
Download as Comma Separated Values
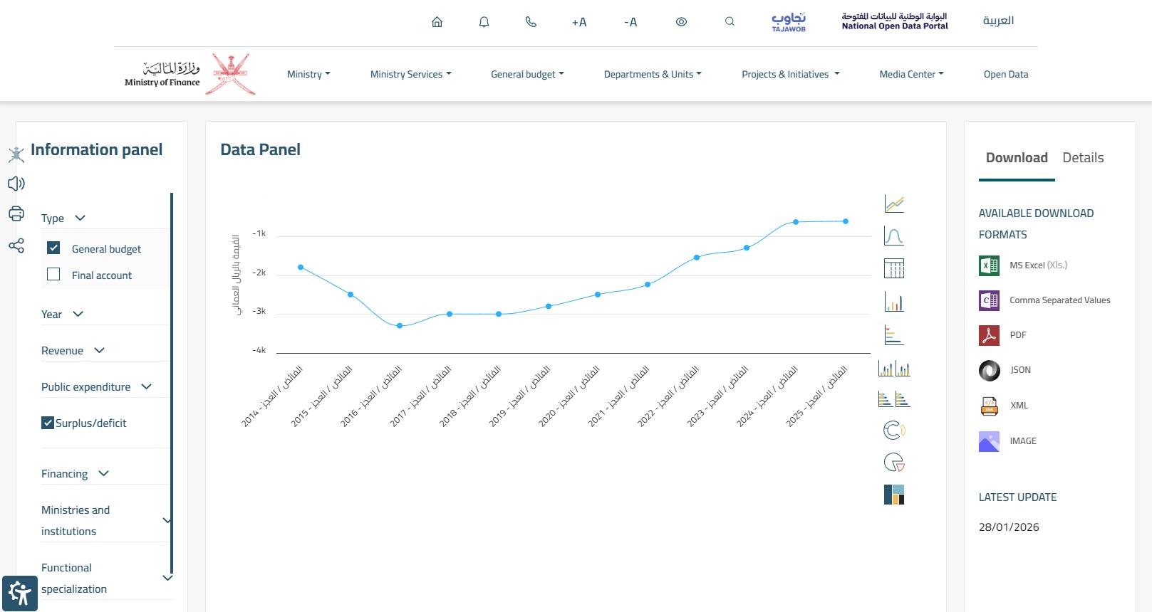point(1045,300)
